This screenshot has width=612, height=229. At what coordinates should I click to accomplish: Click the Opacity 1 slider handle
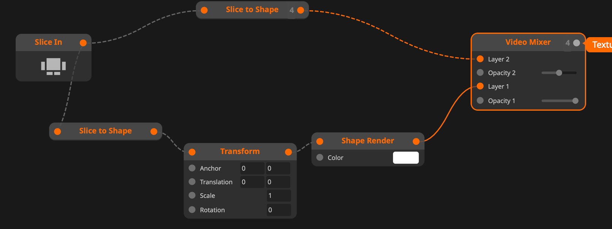coord(575,101)
